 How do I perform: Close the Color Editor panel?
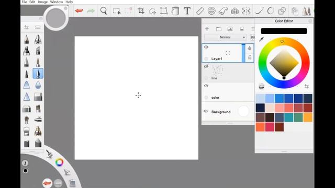[310, 21]
